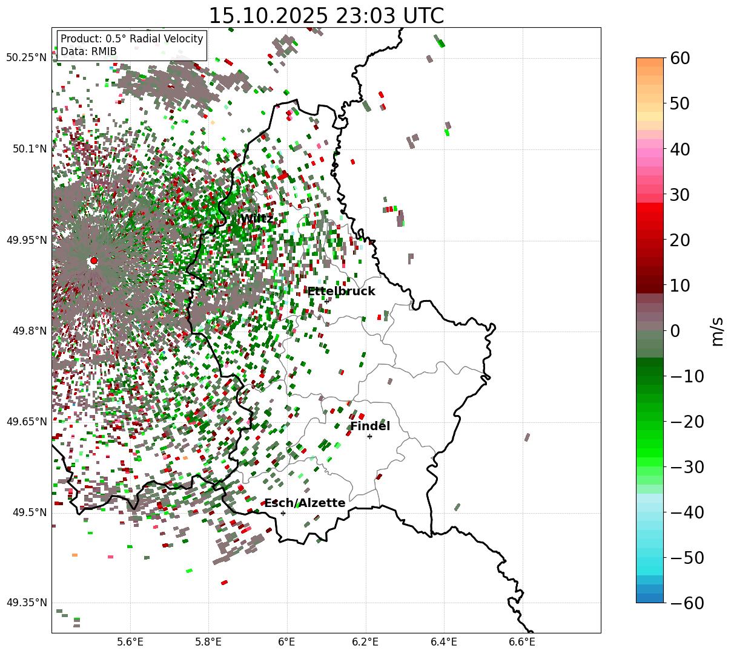Click the colorbar label 60
731x654 pixels.
(x=679, y=58)
